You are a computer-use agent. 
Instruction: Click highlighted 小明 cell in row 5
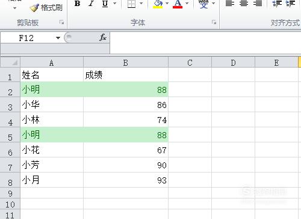pyautogui.click(x=52, y=135)
